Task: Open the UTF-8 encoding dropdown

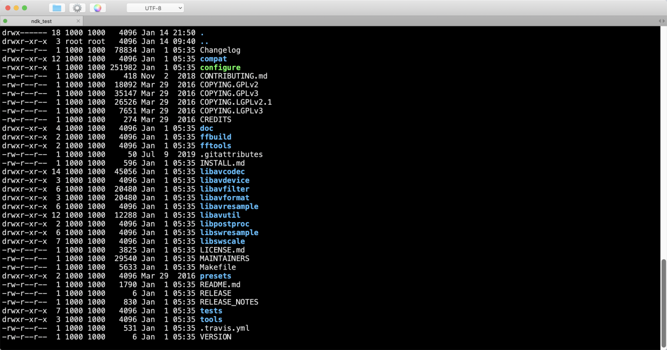Action: click(x=155, y=8)
